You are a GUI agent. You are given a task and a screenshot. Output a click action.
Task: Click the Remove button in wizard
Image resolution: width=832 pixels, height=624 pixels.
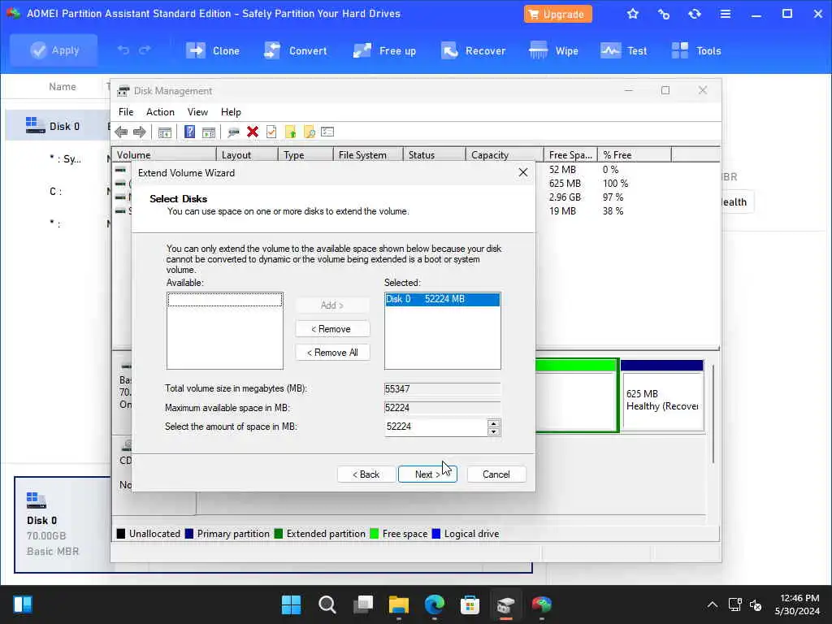pos(332,329)
